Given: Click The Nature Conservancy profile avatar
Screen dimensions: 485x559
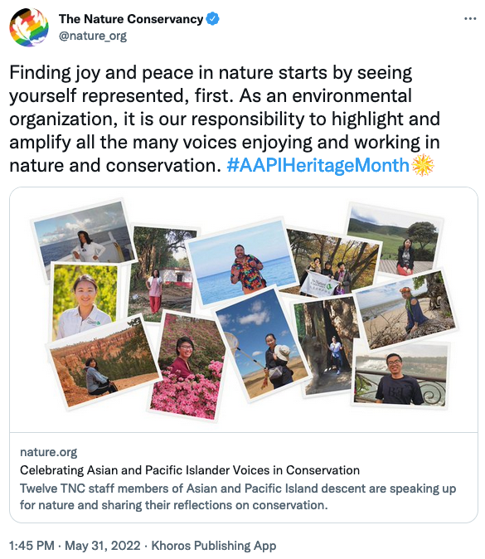Looking at the screenshot, I should [x=29, y=27].
